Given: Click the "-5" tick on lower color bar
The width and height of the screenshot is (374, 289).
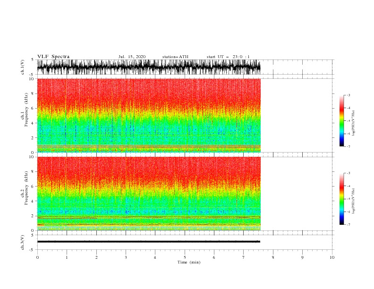Looking at the screenshot, I should coord(348,199).
